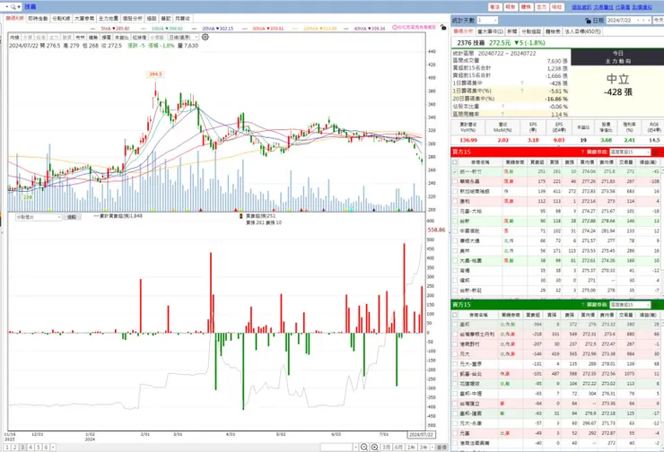Viewport: 664px width, 452px height.
Task: Check the 花旗環球 seller checkbox
Action: (x=455, y=384)
